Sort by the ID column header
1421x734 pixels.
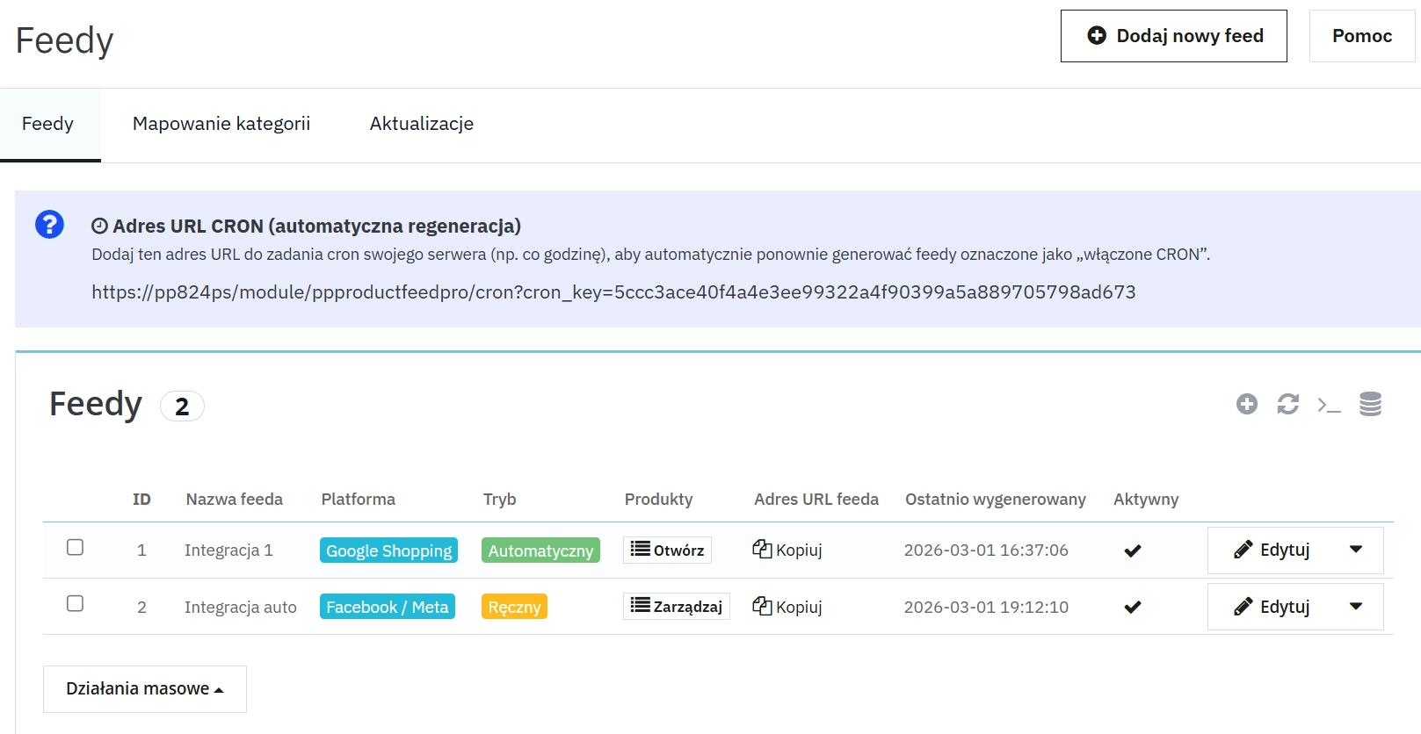point(141,499)
